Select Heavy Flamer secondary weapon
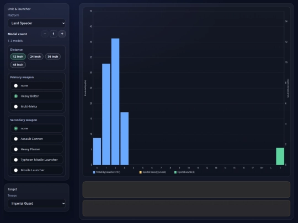The image size is (298, 223). [36, 149]
